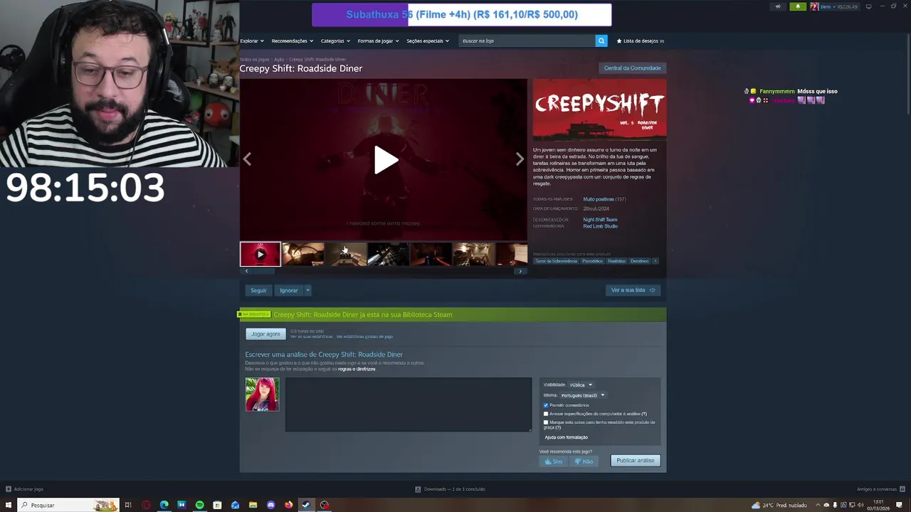This screenshot has height=512, width=911.
Task: Switch to Big Picture mode monitor icon
Action: (x=868, y=6)
